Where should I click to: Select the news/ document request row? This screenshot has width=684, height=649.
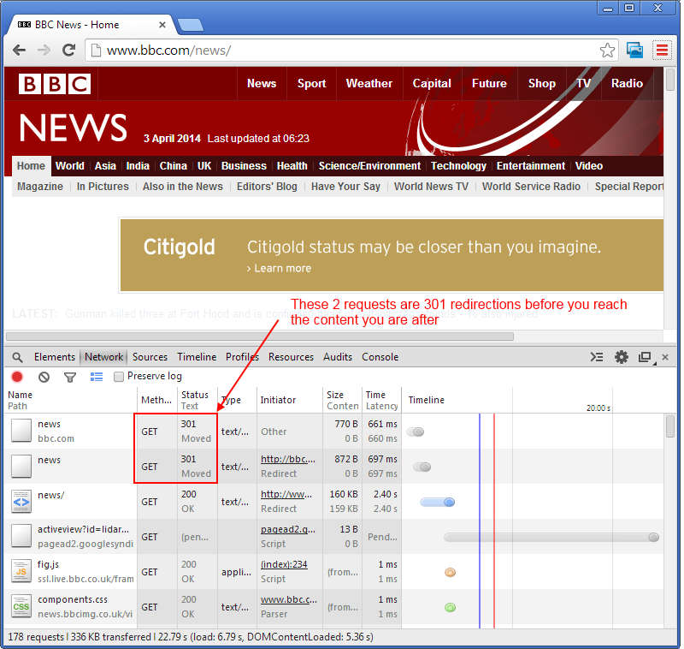[333, 502]
